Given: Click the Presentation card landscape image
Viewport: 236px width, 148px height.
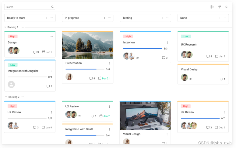Looking at the screenshot, I should tap(88, 45).
